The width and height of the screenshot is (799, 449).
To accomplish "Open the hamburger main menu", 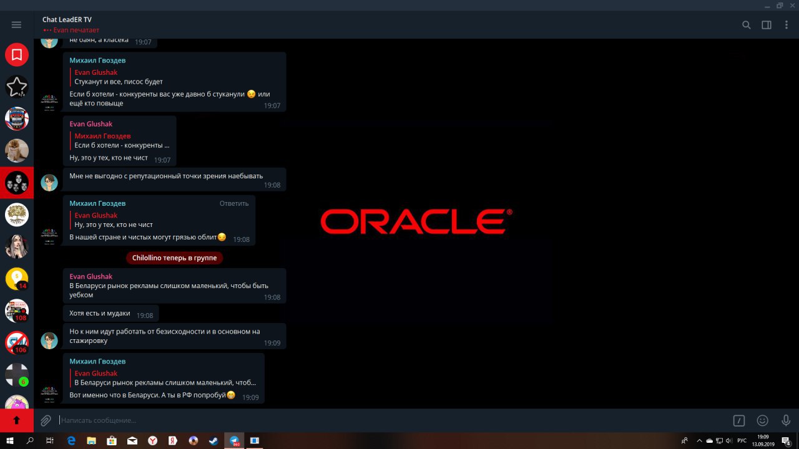I will pyautogui.click(x=16, y=25).
